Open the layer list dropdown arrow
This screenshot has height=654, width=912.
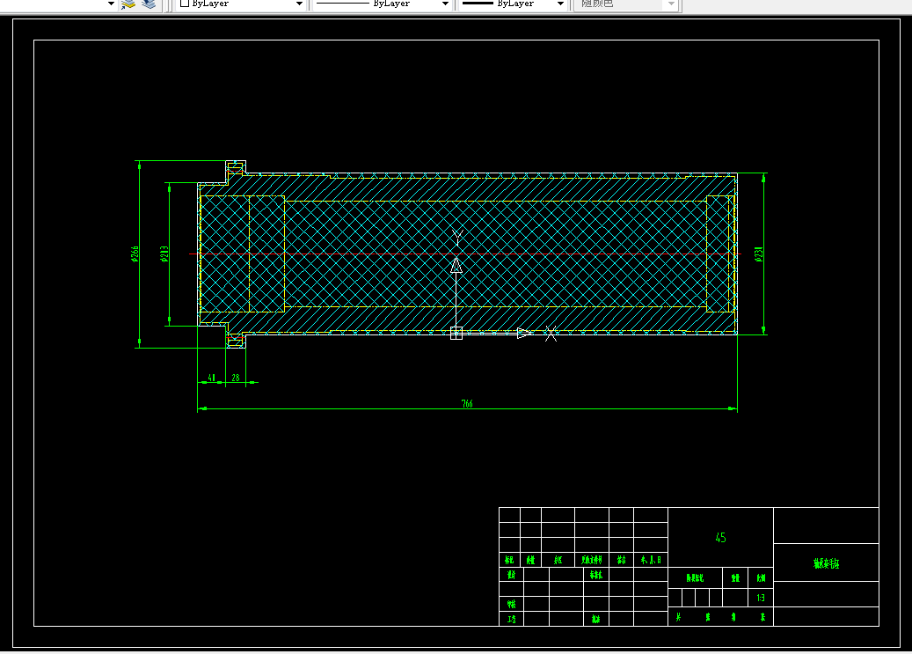[111, 4]
